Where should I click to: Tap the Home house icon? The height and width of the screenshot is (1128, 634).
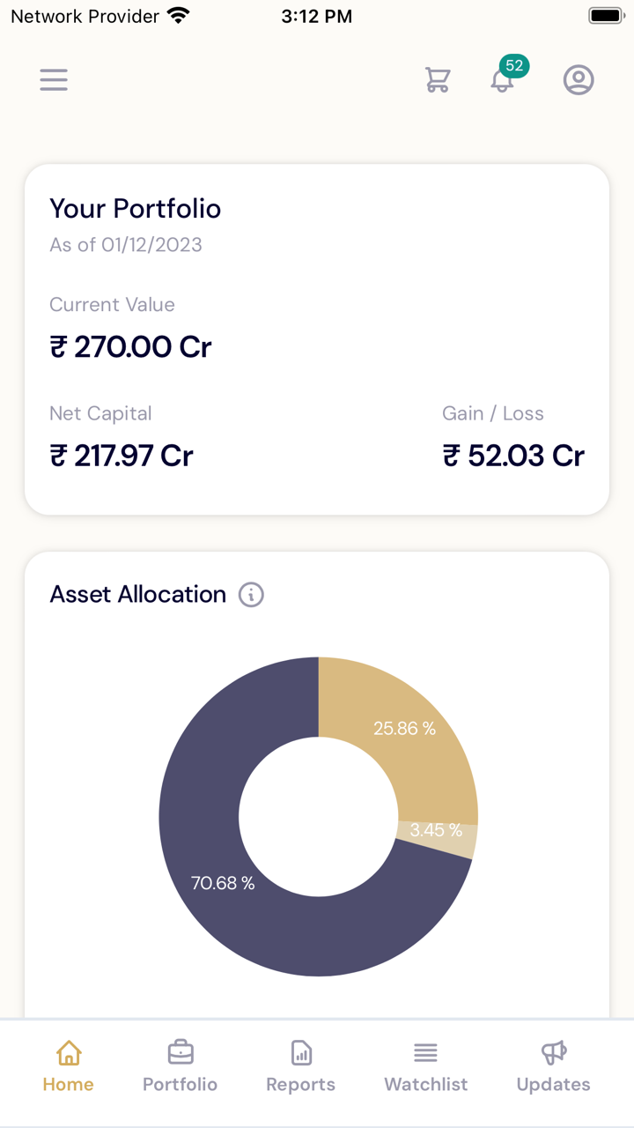(x=69, y=1052)
